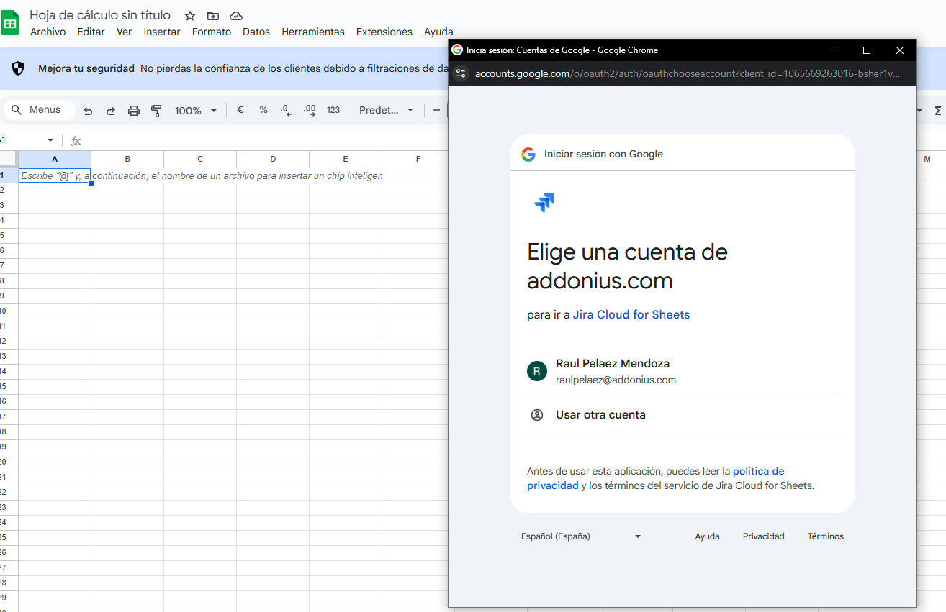Expand the Predet... font dropdown
The width and height of the screenshot is (946, 612).
(x=387, y=110)
